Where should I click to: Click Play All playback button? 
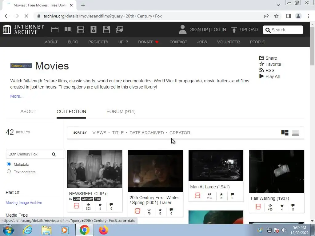coord(269,77)
